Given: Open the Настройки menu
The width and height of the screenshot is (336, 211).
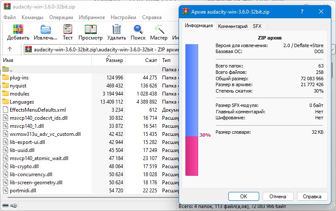Looking at the screenshot, I should pyautogui.click(x=123, y=17).
